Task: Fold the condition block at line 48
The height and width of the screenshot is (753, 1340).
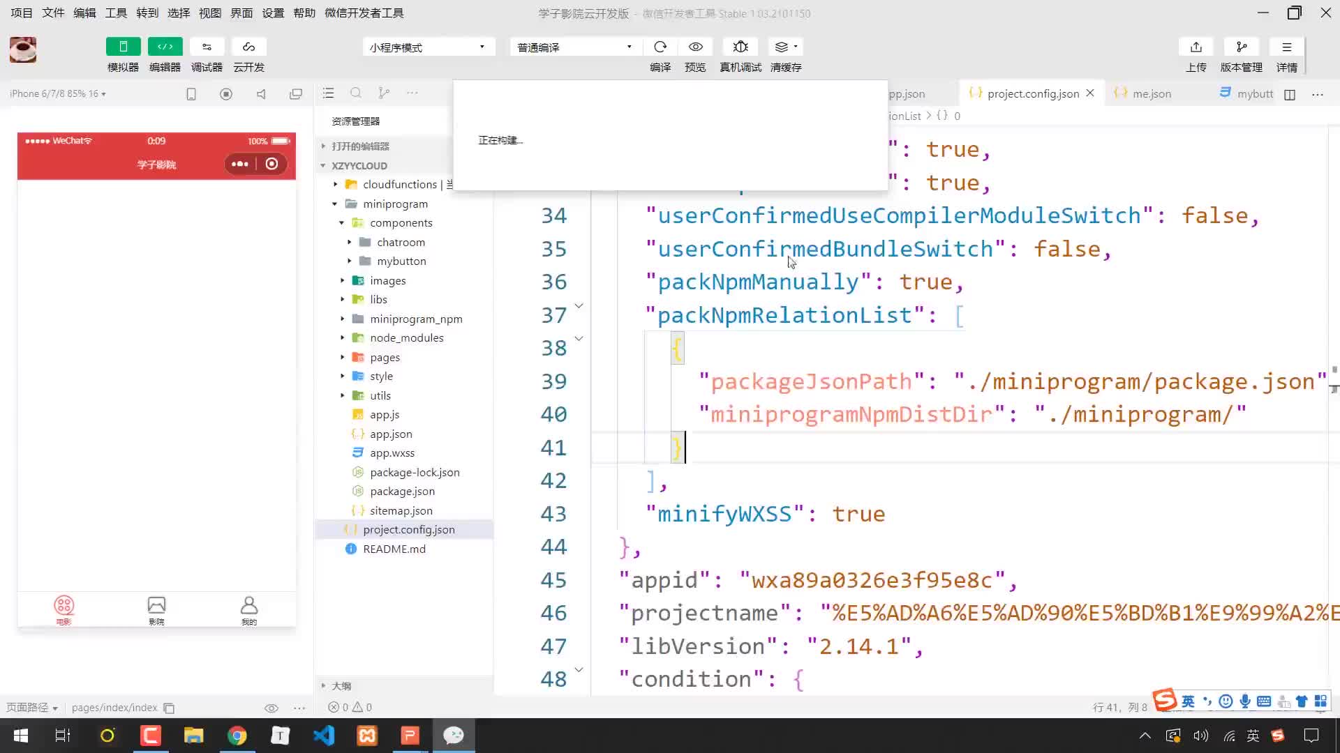Action: pos(579,670)
